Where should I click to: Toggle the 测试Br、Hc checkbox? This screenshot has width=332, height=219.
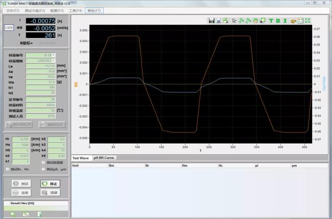point(7,169)
